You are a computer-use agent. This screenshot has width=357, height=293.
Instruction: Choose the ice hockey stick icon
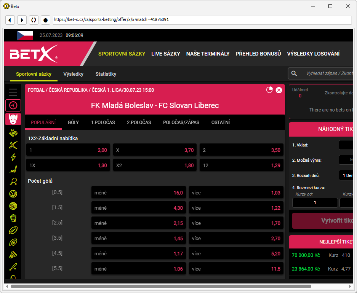tap(13, 169)
